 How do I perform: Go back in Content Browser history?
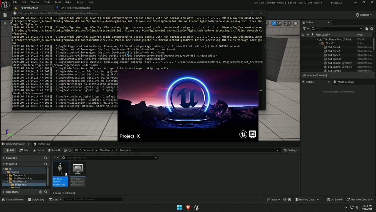tap(65, 150)
